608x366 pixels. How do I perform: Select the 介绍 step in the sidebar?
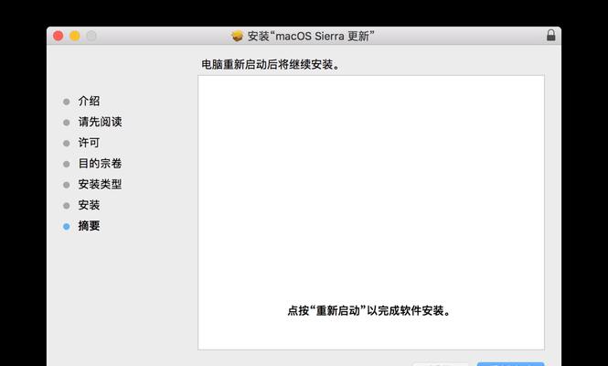point(89,102)
